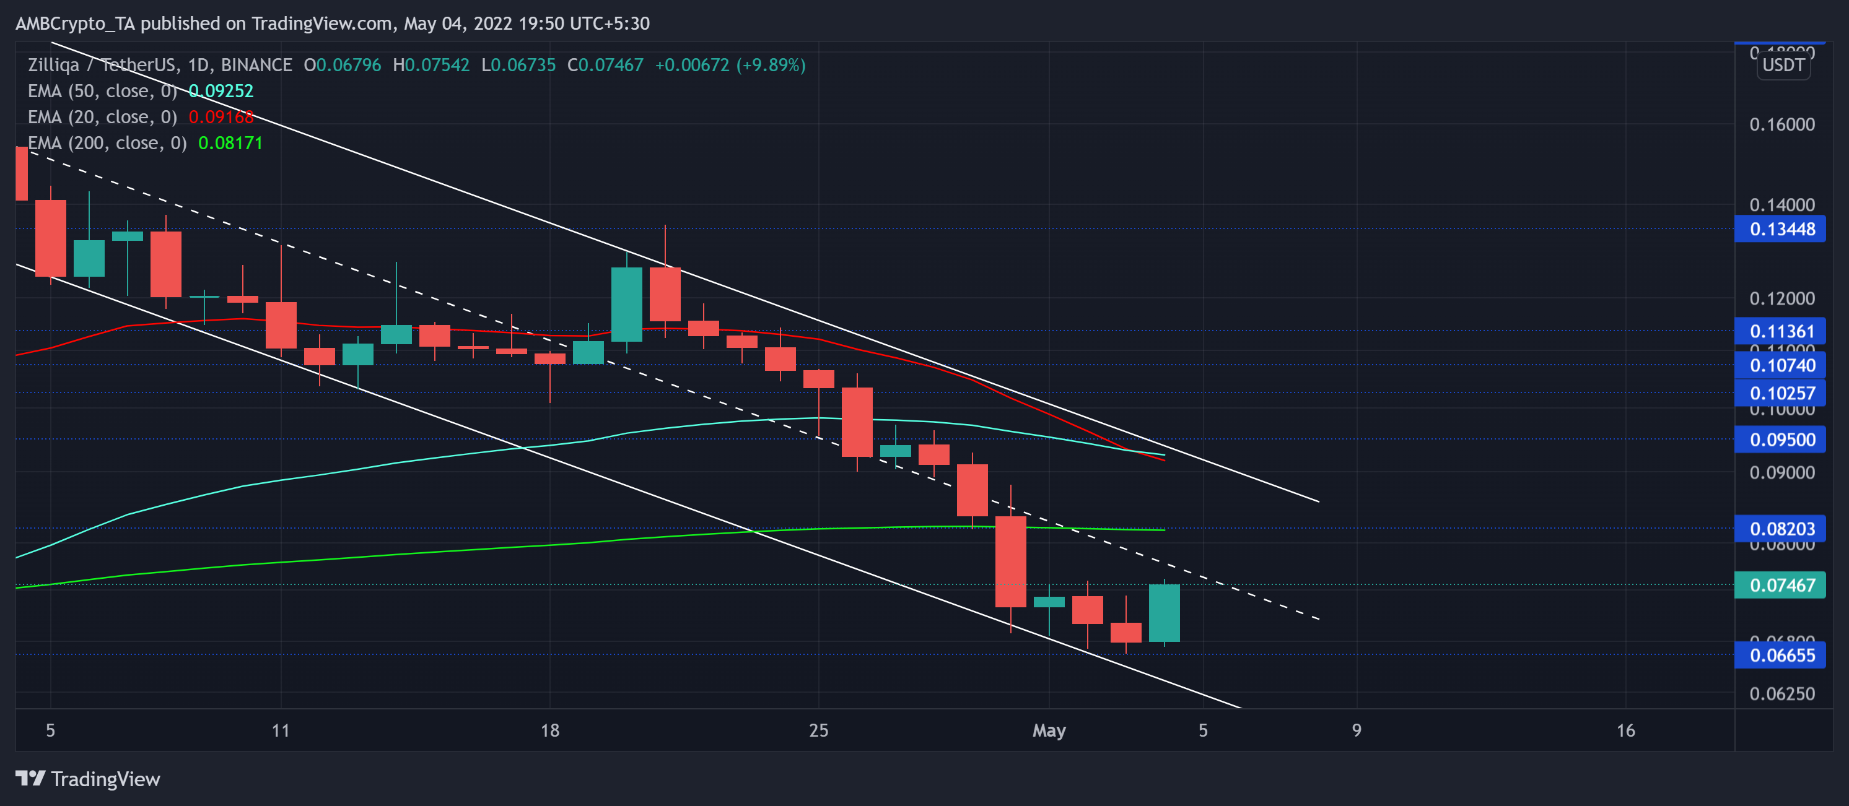1849x806 pixels.
Task: Click the AMBCrypto_TA published header text
Action: click(x=333, y=24)
